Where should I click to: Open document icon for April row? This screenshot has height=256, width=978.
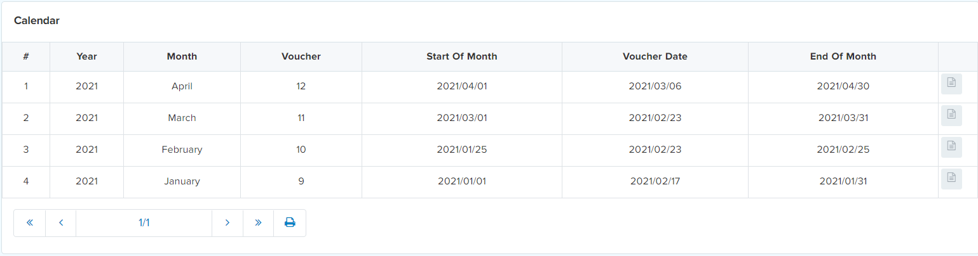951,84
